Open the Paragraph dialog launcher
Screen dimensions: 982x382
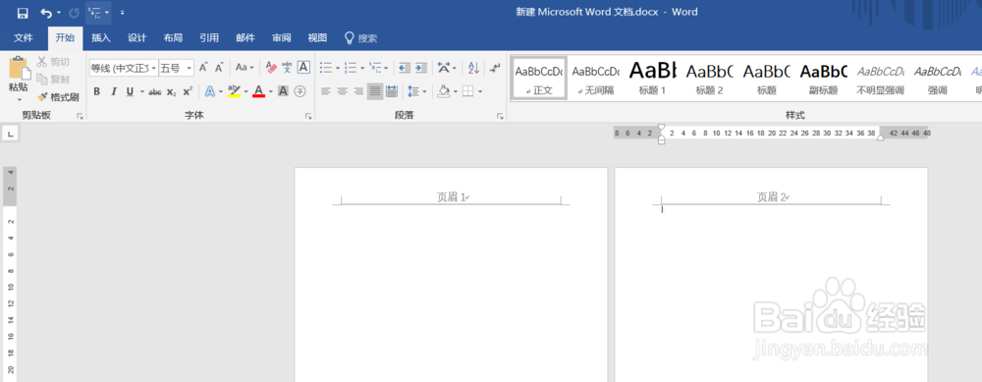500,116
